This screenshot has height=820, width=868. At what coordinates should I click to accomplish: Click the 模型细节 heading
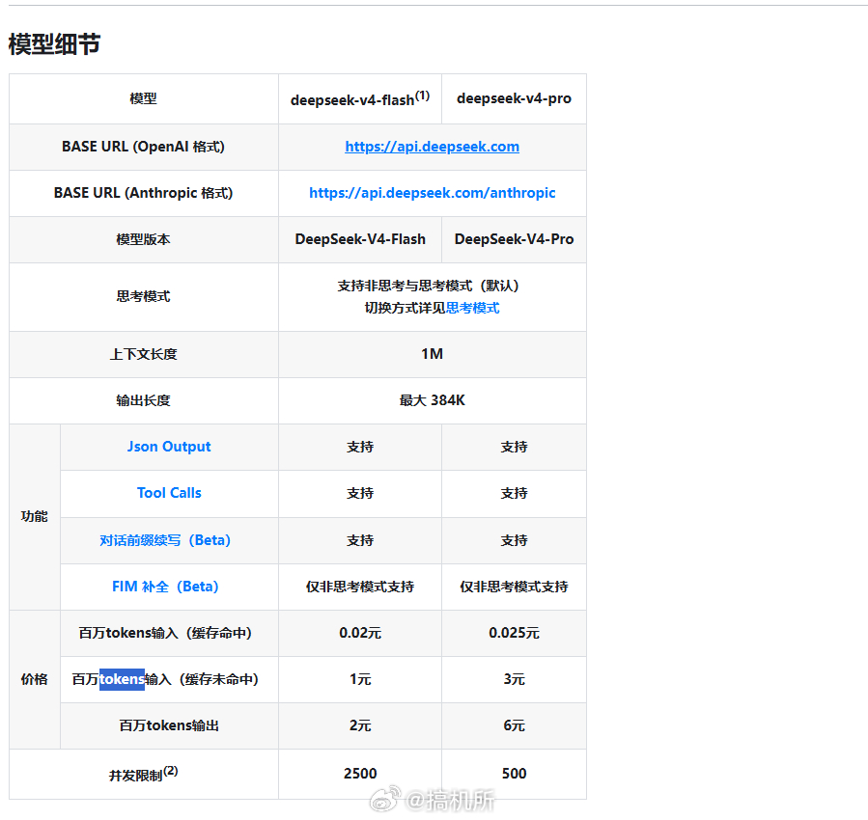tap(54, 43)
